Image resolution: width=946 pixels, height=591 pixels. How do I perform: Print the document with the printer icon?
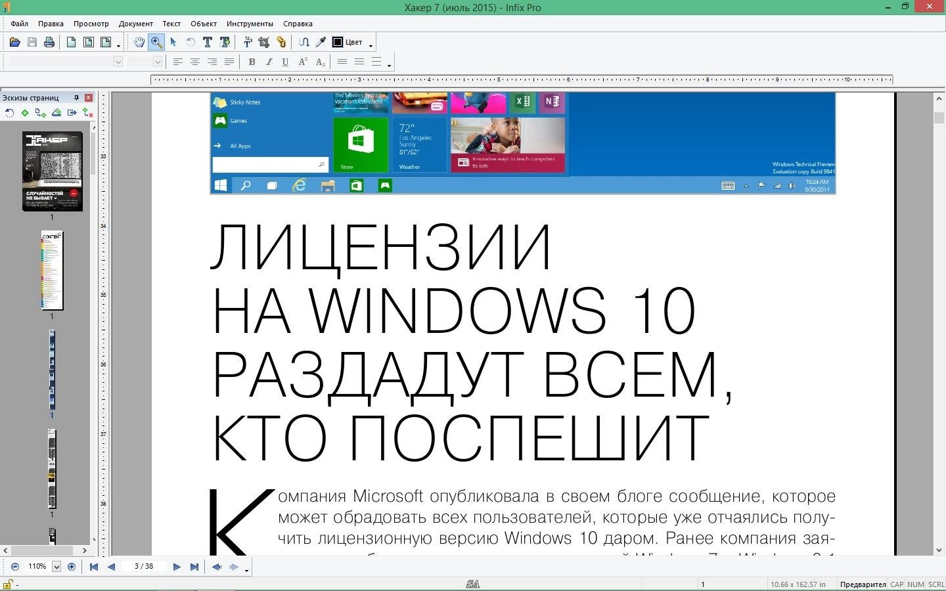49,43
